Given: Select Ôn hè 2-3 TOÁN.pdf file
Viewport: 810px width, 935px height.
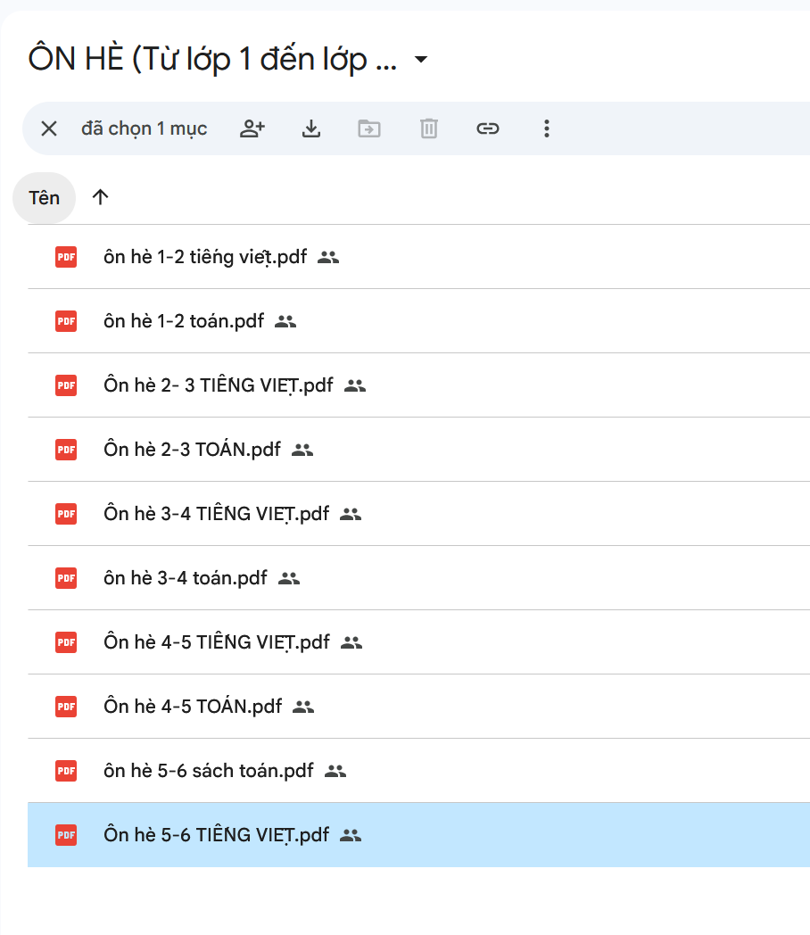Looking at the screenshot, I should [192, 450].
